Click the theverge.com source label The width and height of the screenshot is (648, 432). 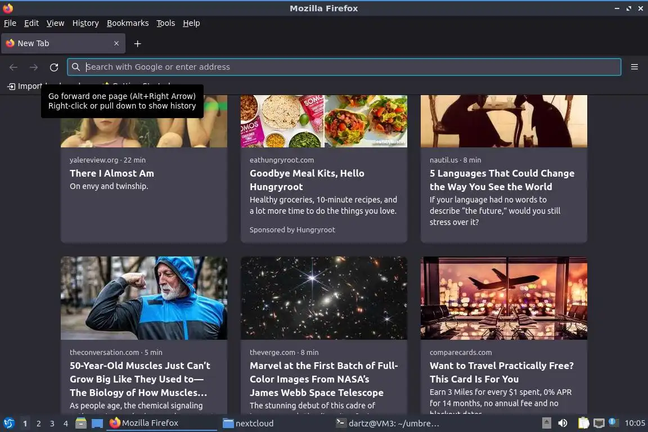pos(272,352)
